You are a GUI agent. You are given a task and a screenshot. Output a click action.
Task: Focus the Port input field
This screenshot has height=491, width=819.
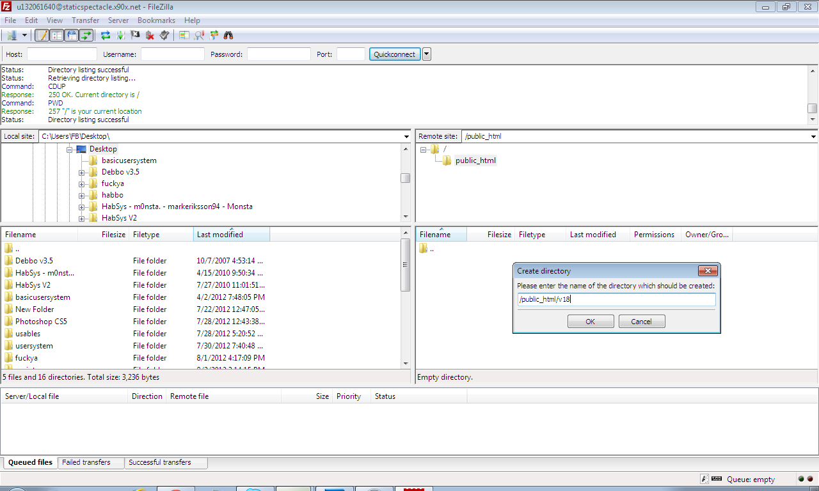coord(351,54)
